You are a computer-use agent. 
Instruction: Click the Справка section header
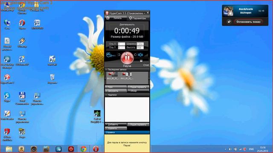pos(127,132)
